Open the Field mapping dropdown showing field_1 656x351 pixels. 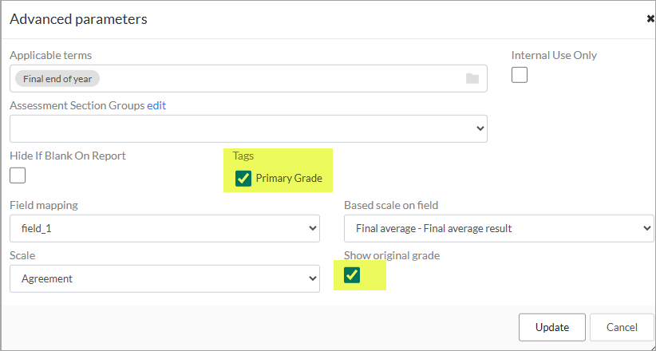click(x=165, y=228)
